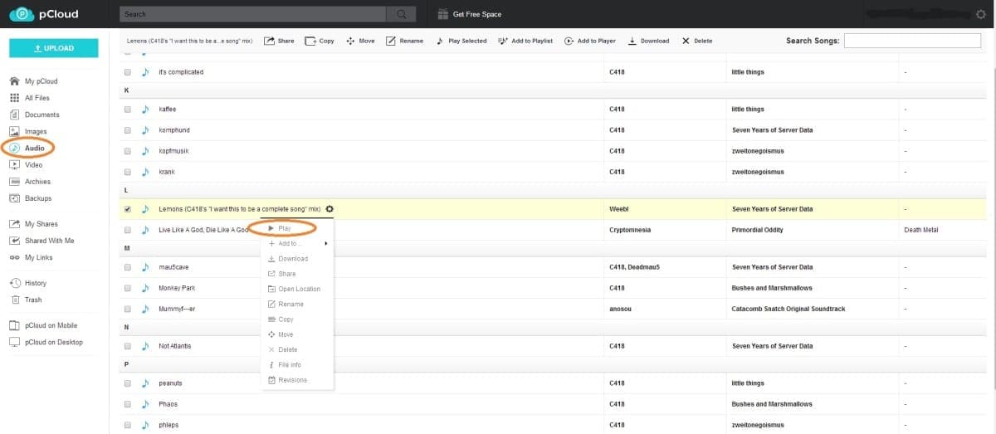This screenshot has height=434, width=996.
Task: Select Open Location in the context menu
Action: [x=296, y=289]
